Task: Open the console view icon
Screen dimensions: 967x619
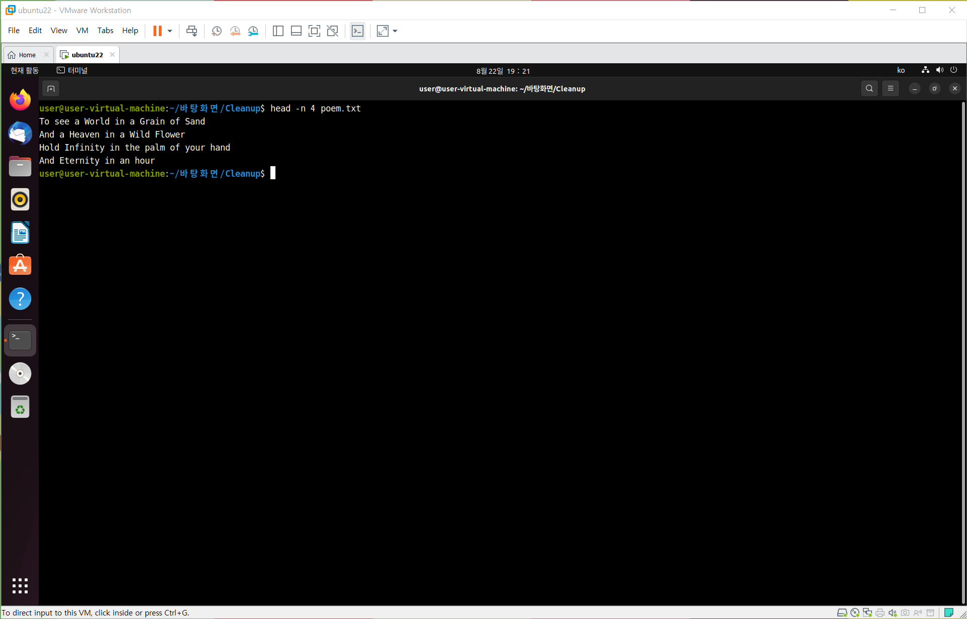Action: click(357, 31)
